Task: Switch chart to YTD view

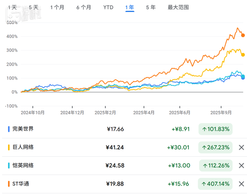Action: [108, 7]
